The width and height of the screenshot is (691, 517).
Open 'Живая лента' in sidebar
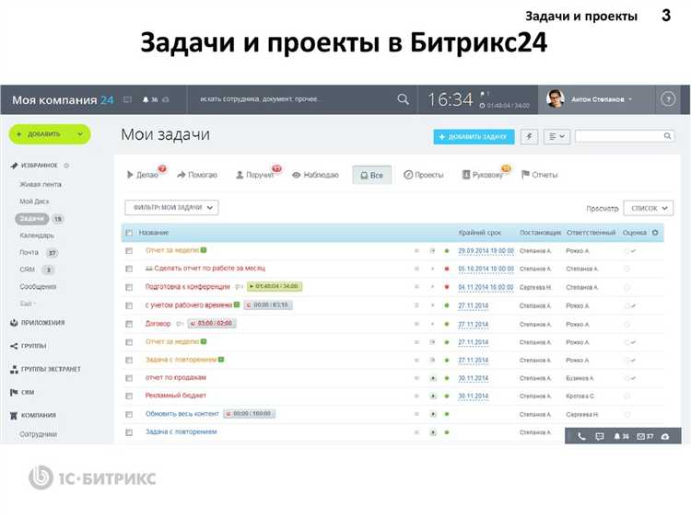point(41,184)
